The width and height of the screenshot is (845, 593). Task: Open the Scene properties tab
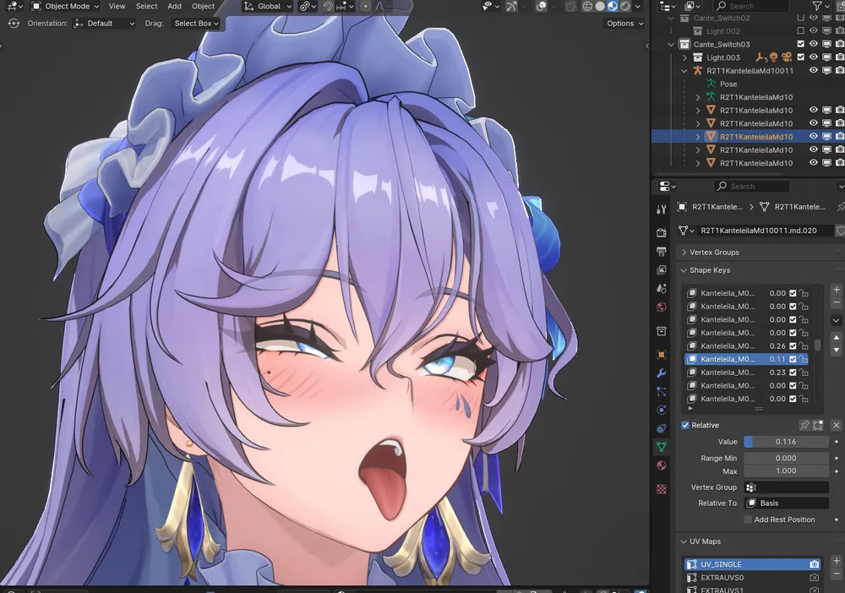click(662, 289)
